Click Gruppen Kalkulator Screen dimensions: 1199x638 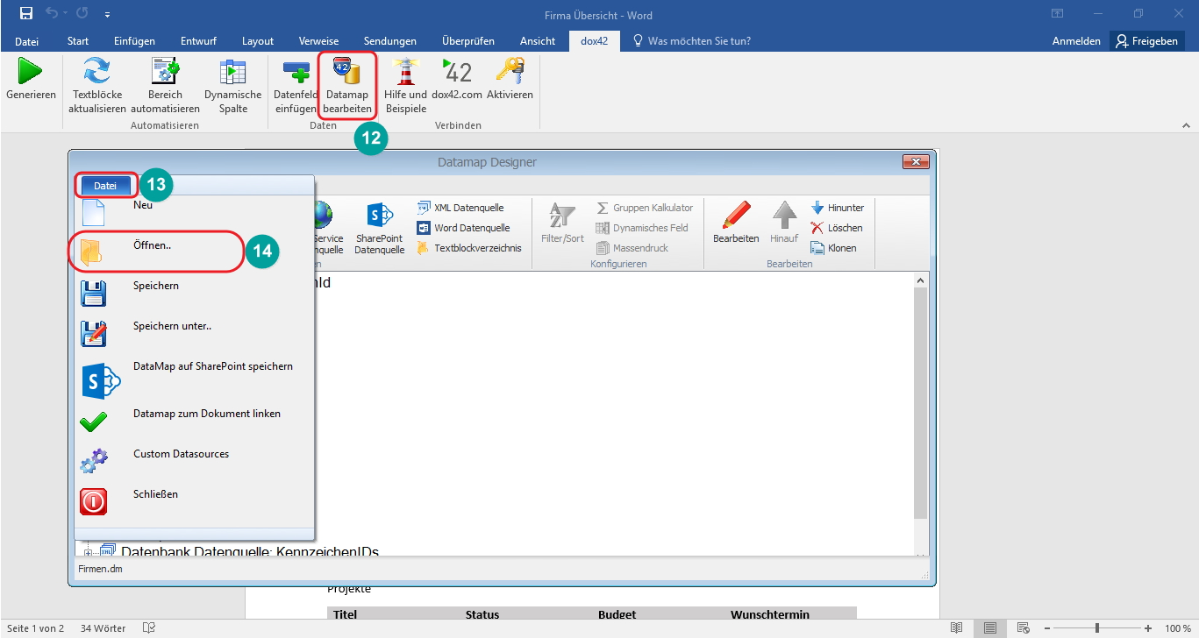tap(645, 208)
